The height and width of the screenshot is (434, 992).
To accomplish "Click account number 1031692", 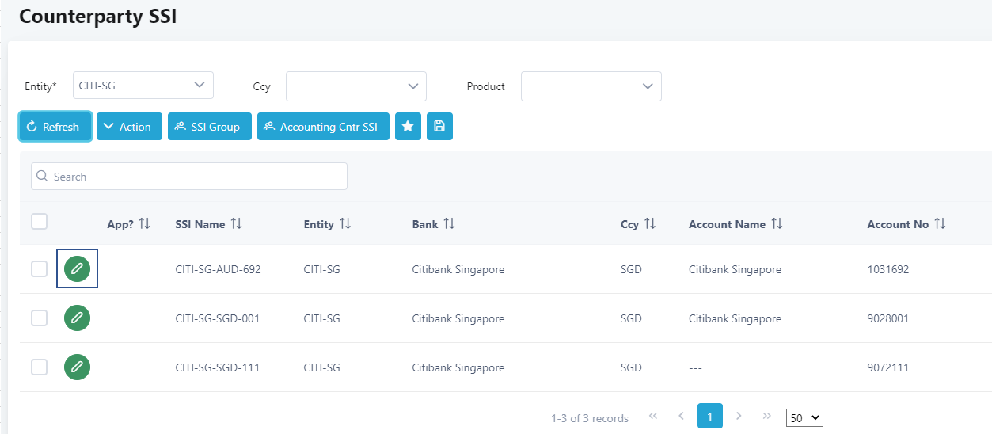I will pyautogui.click(x=888, y=269).
